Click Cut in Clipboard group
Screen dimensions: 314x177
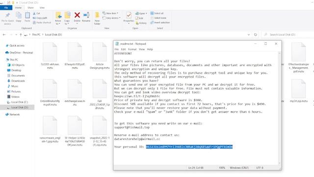coord(36,13)
